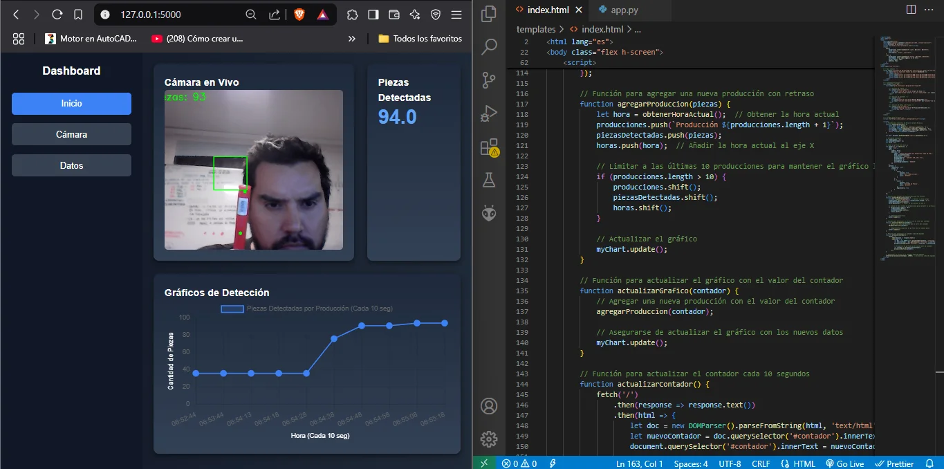
Task: Switch to the app.py editor tab
Action: (618, 10)
